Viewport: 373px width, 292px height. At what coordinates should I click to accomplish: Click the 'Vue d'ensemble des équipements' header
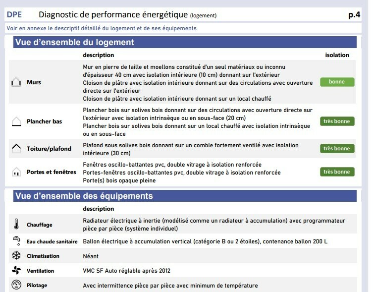tap(84, 196)
